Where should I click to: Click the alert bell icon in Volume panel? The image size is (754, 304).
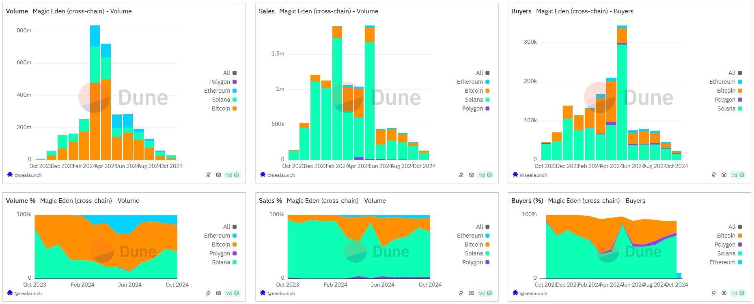coord(208,175)
